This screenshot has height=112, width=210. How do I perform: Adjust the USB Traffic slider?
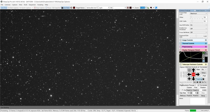click(x=196, y=21)
